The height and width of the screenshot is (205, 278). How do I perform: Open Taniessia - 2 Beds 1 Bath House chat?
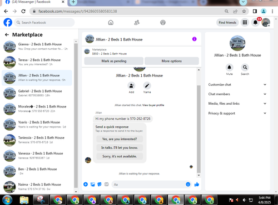37,140
